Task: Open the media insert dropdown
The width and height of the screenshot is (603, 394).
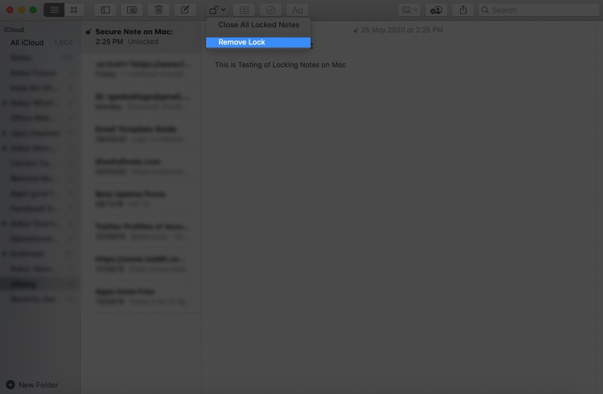Action: point(409,10)
